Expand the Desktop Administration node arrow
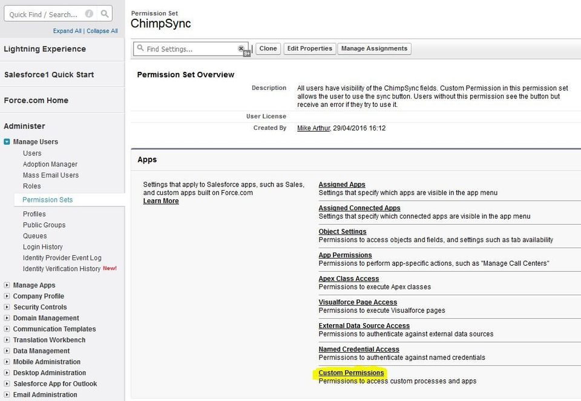This screenshot has width=581, height=401. coord(7,373)
